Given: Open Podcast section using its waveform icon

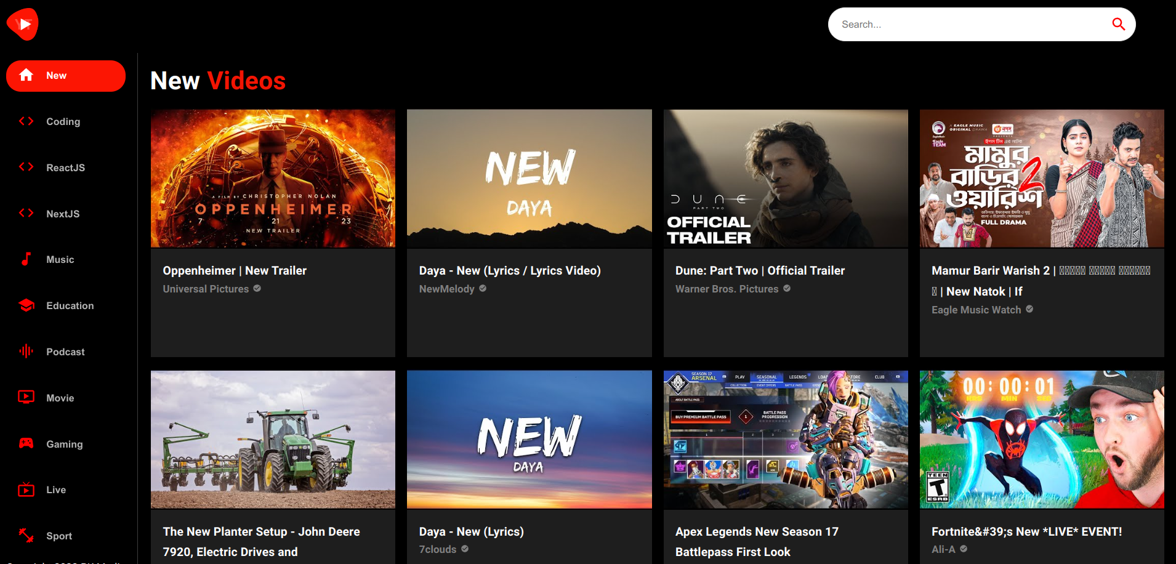Looking at the screenshot, I should click(x=25, y=351).
